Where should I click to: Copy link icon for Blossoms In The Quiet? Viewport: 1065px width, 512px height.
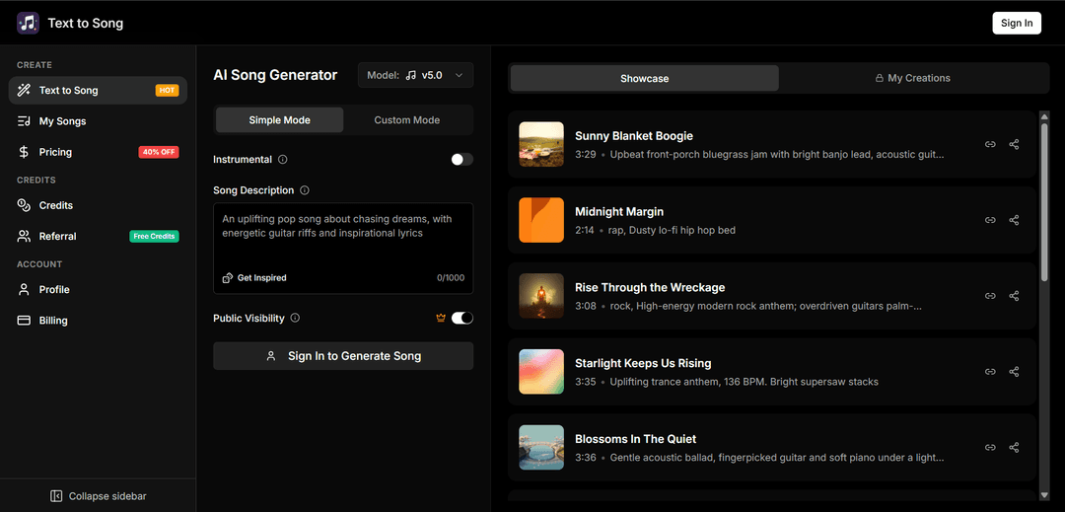[990, 447]
